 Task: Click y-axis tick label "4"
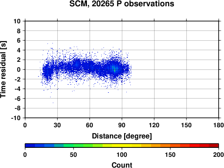coord(18,50)
